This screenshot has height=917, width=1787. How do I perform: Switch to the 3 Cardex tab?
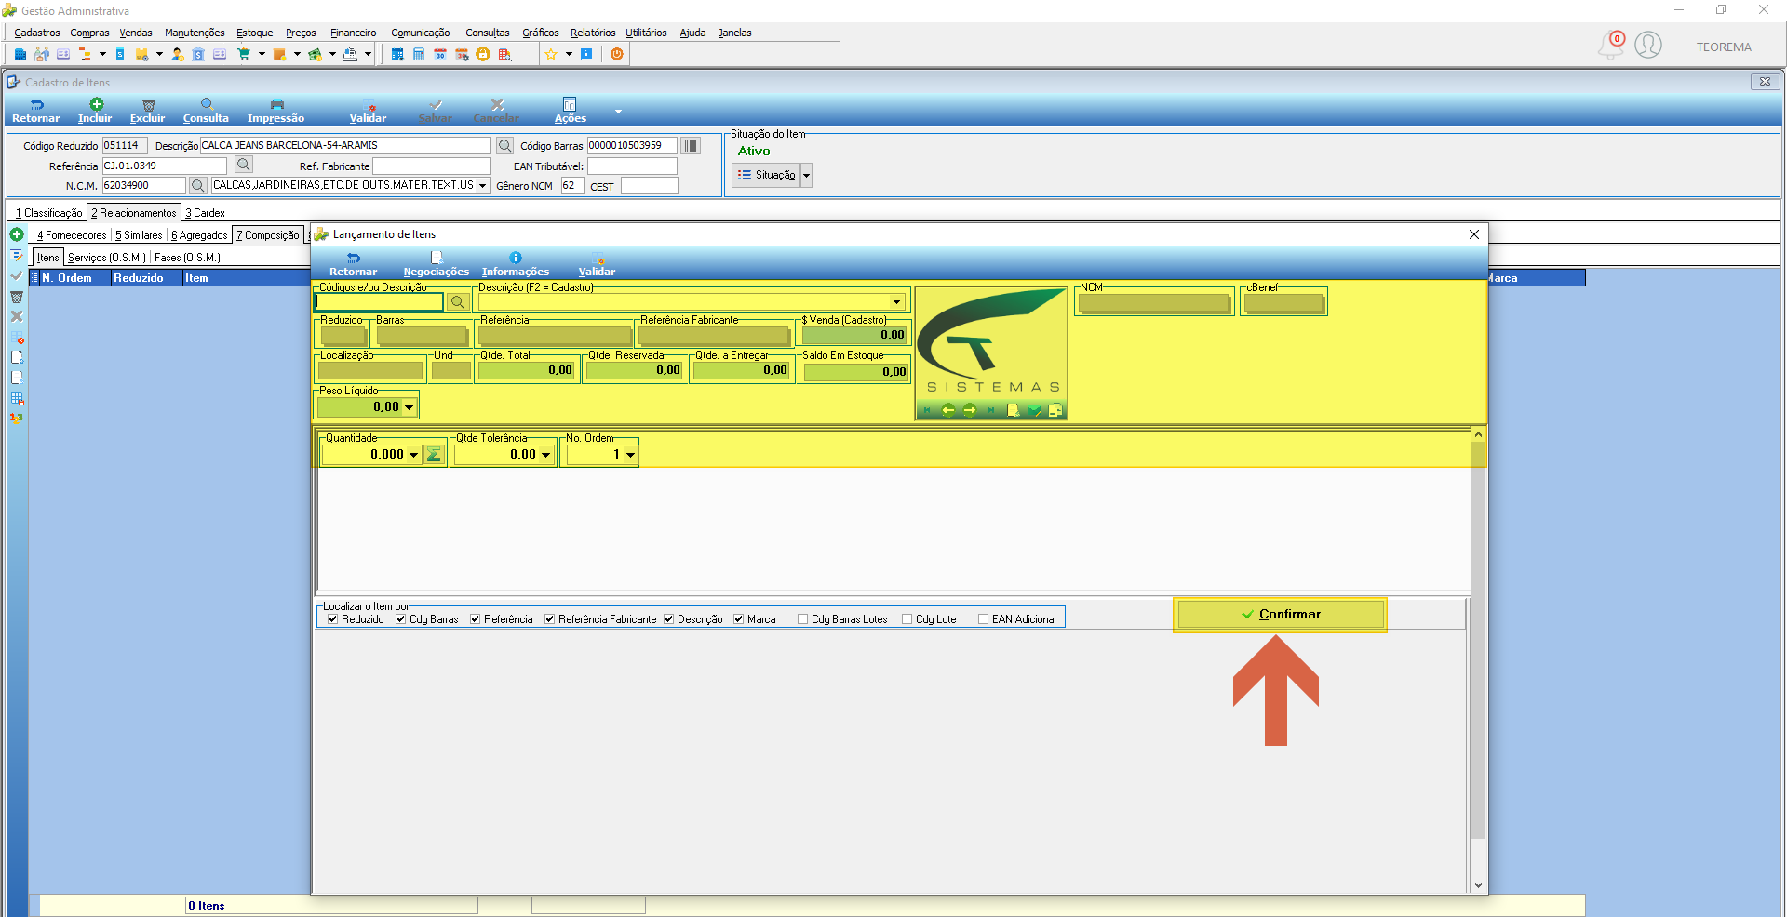(205, 213)
